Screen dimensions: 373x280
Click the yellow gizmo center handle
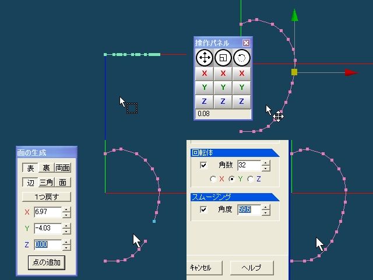coord(294,72)
